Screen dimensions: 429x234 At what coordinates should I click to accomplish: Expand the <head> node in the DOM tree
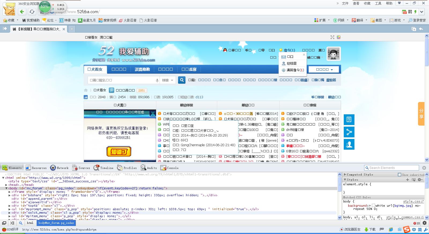(6, 185)
